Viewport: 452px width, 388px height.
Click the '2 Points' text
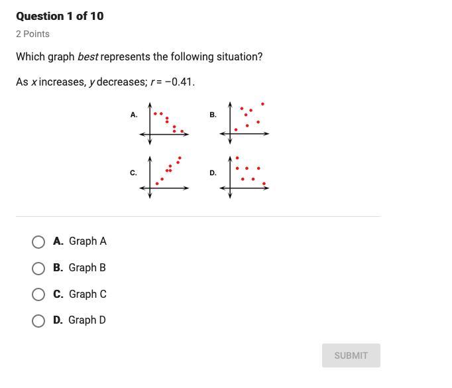(x=32, y=34)
